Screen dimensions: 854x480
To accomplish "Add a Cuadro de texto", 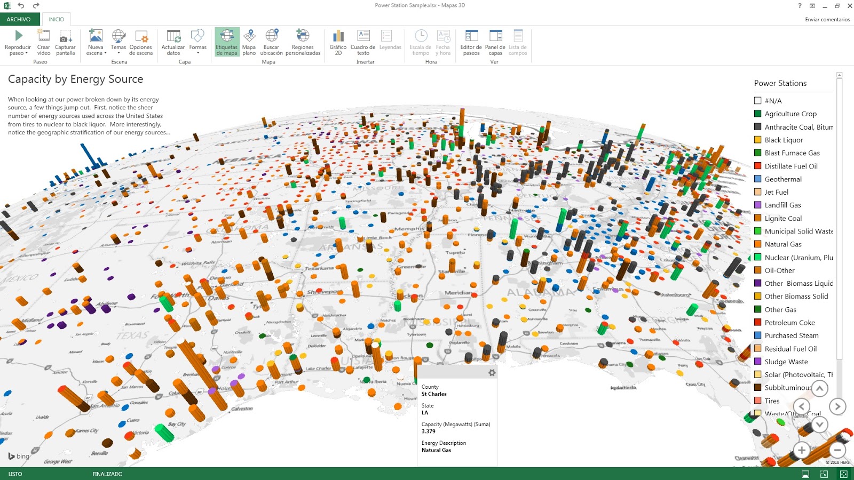I will [363, 42].
